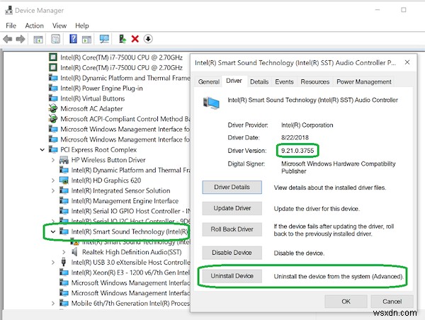Expand the Intel(R) Integrated Sensor Solution node
This screenshot has height=320, width=425.
(x=53, y=190)
